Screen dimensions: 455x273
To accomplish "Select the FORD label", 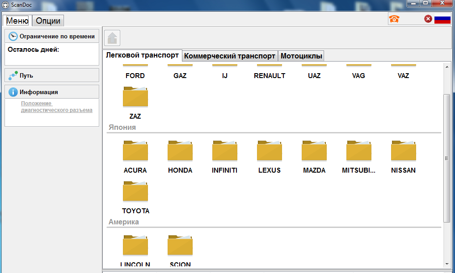I will pos(135,75).
